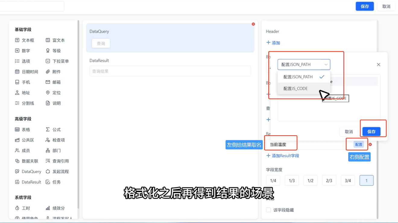Set field width to 1/3
Viewport: 398px width, 223px height.
click(292, 181)
